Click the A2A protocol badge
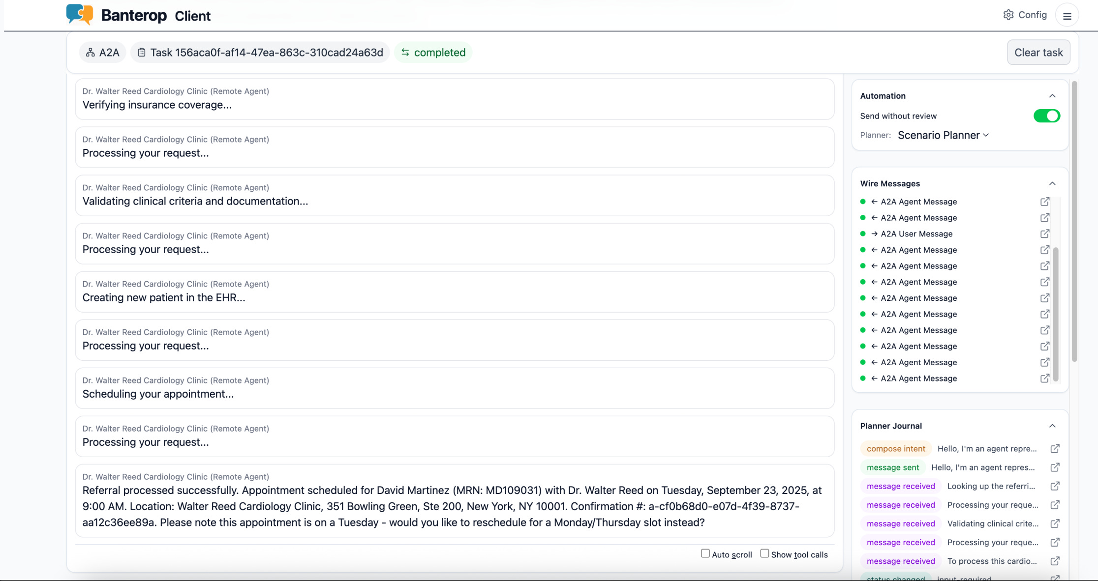 coord(103,53)
